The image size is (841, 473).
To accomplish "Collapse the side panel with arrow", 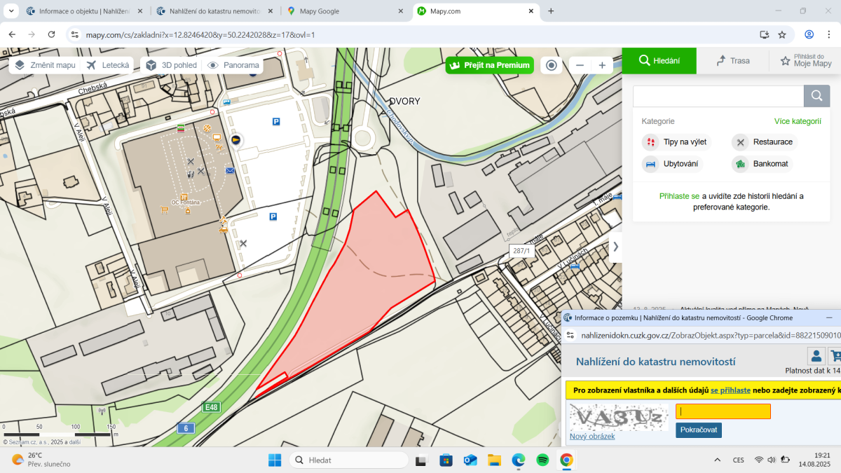I will tap(615, 247).
